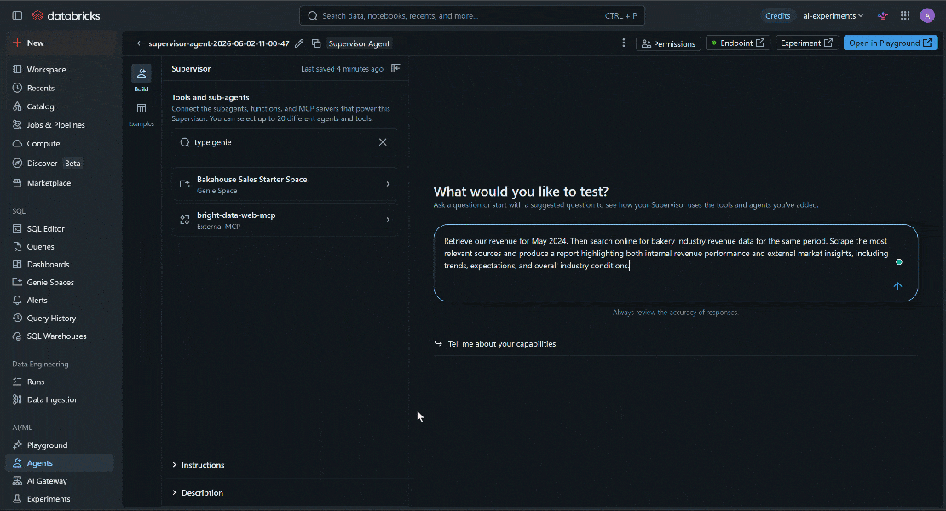This screenshot has height=511, width=946.
Task: Send the prompt with arrow button
Action: pyautogui.click(x=897, y=286)
